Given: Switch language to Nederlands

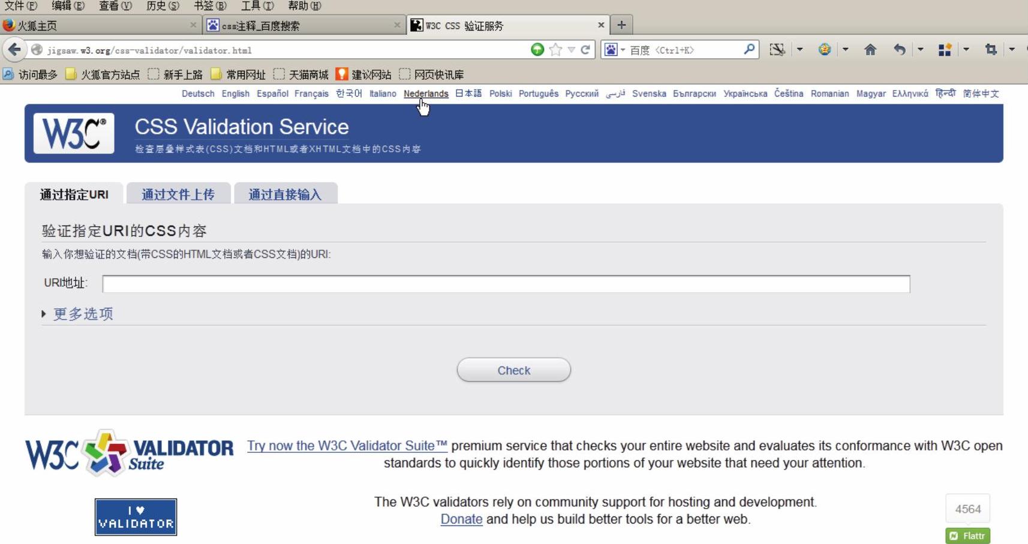Looking at the screenshot, I should (x=426, y=94).
